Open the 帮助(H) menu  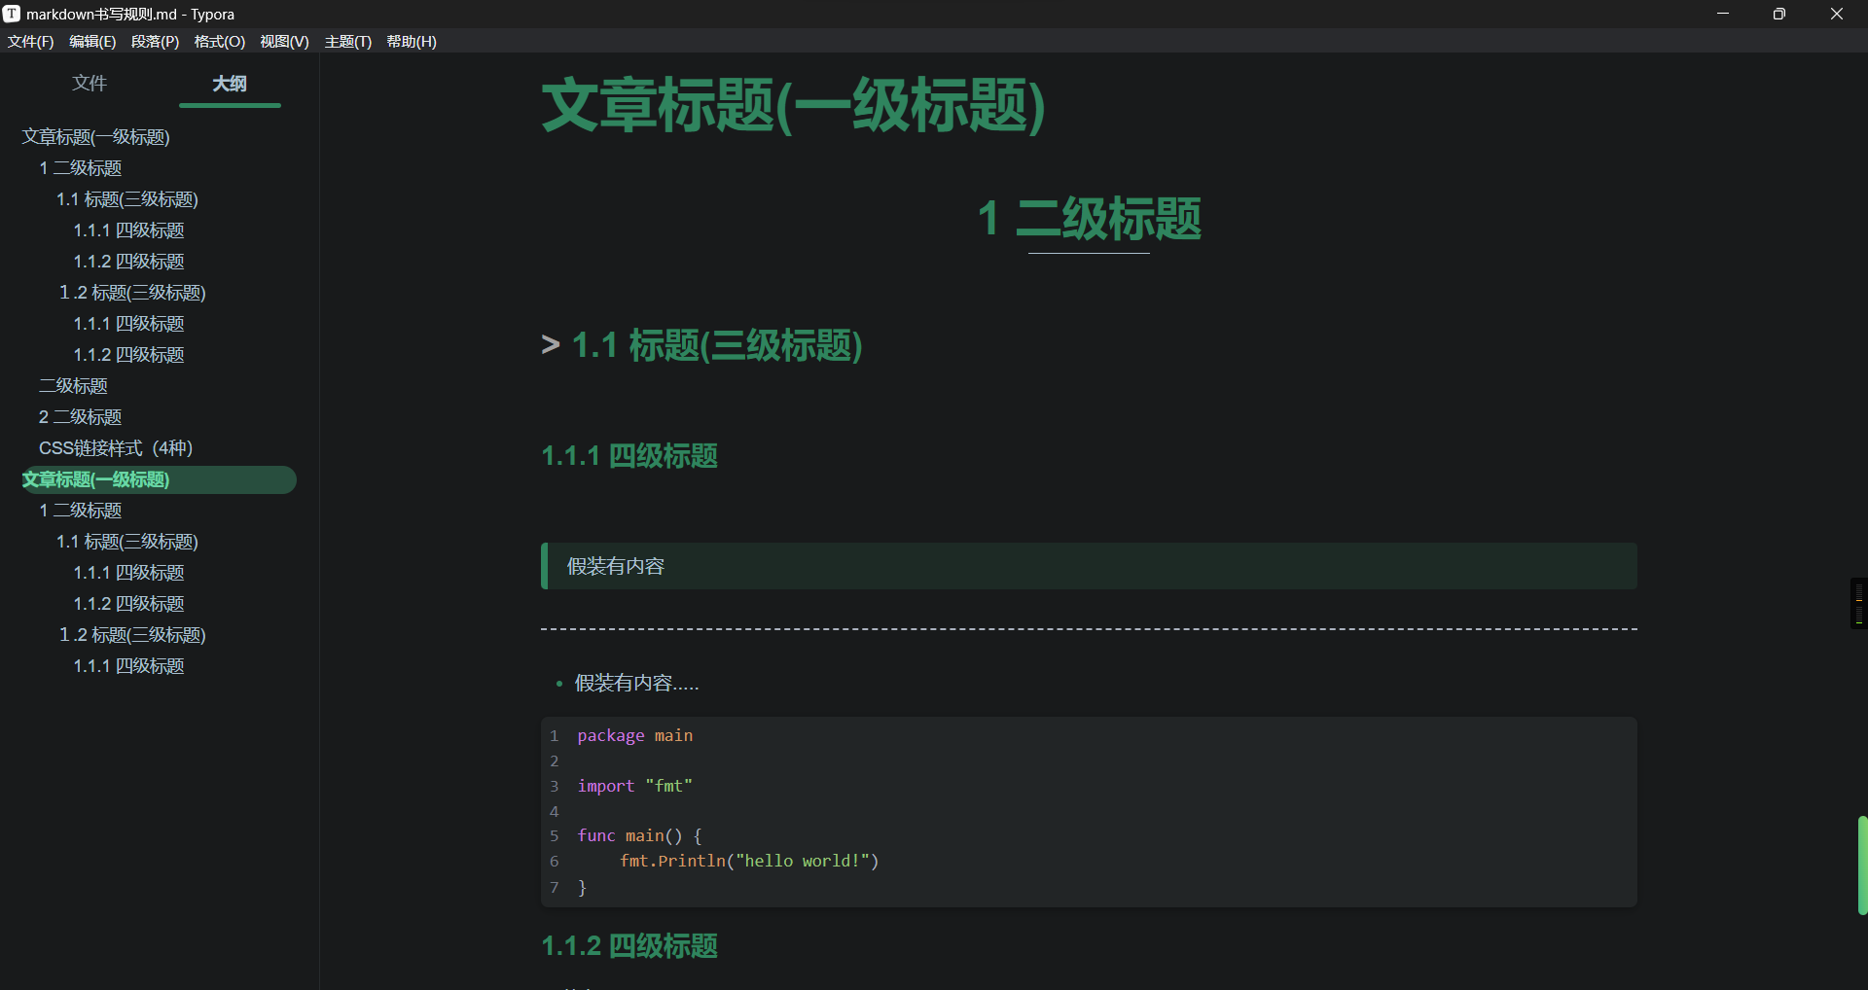coord(412,42)
